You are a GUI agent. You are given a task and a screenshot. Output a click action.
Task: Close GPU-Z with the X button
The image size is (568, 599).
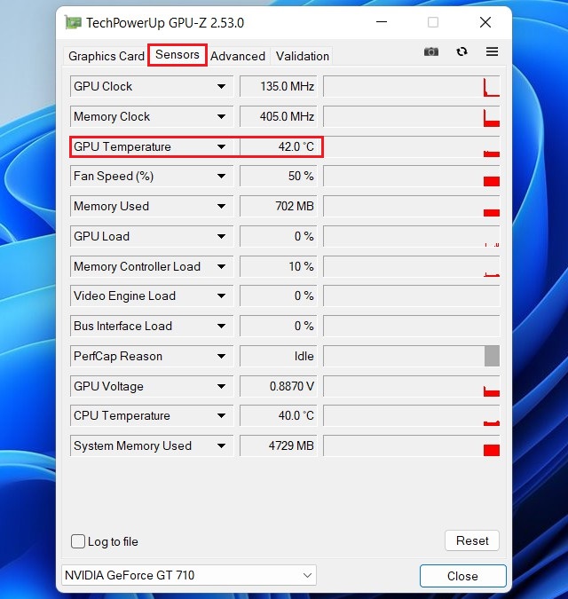[x=485, y=22]
